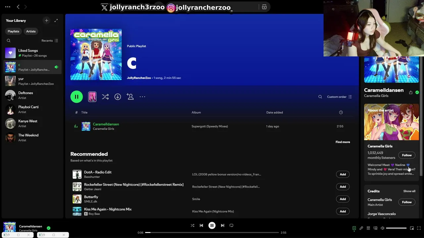Click the playlist preview card icon

tap(92, 97)
